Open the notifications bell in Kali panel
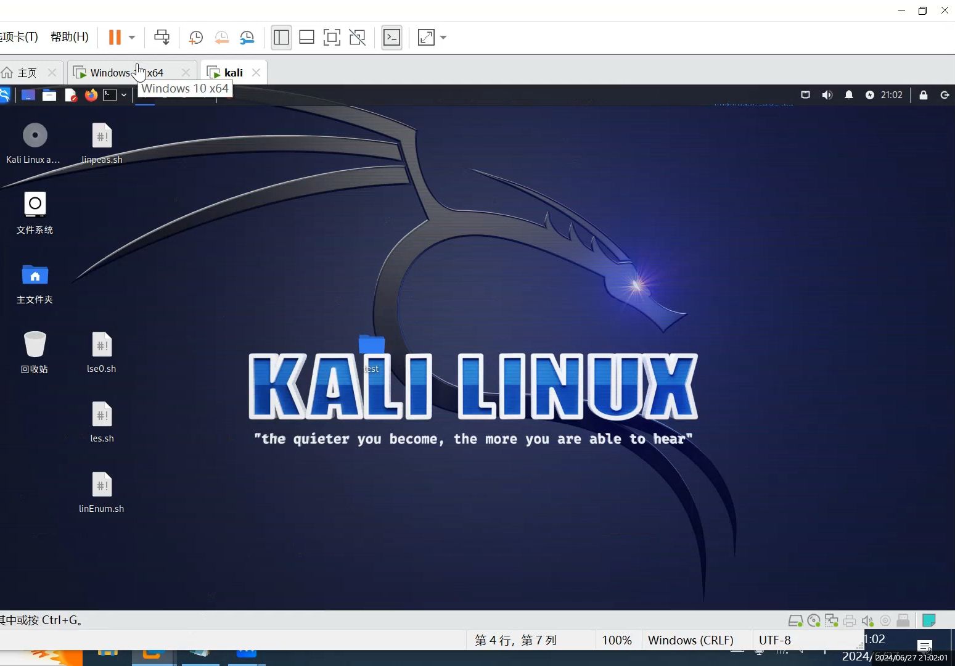This screenshot has width=955, height=666. (849, 95)
